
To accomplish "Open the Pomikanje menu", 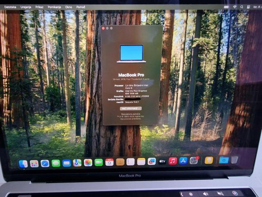I will point(54,7).
